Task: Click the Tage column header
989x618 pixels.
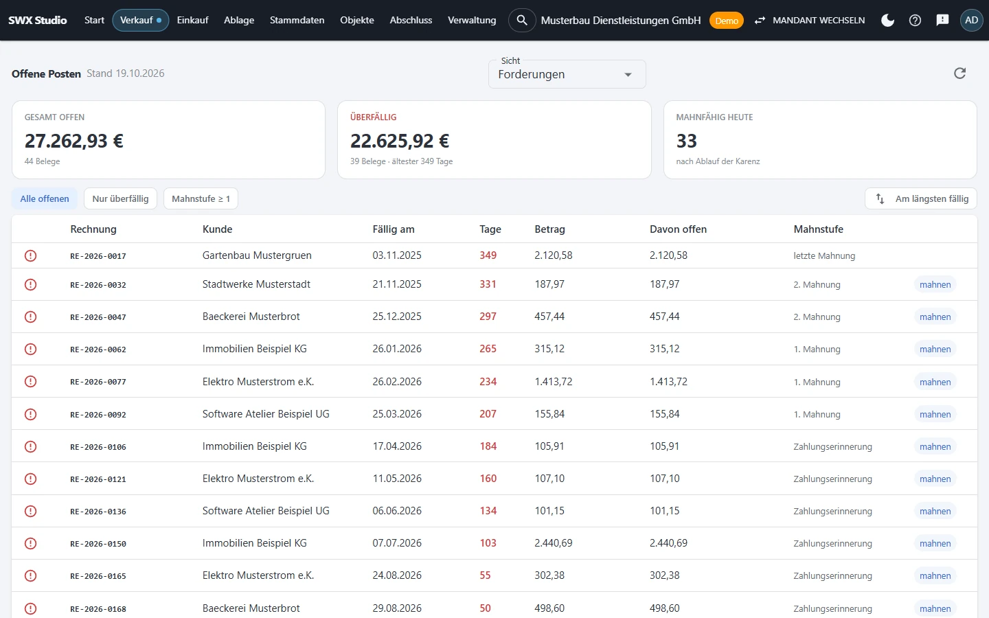Action: [x=490, y=229]
